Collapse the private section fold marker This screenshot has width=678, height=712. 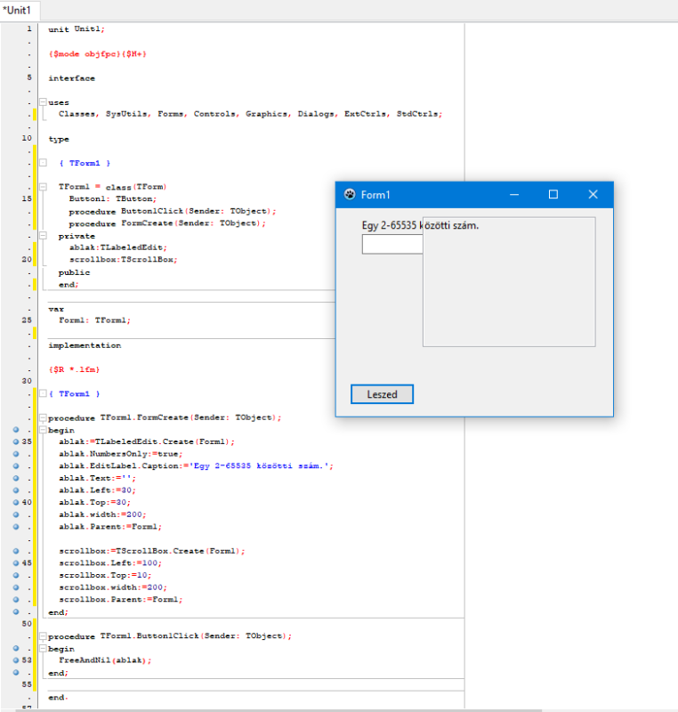pos(43,235)
